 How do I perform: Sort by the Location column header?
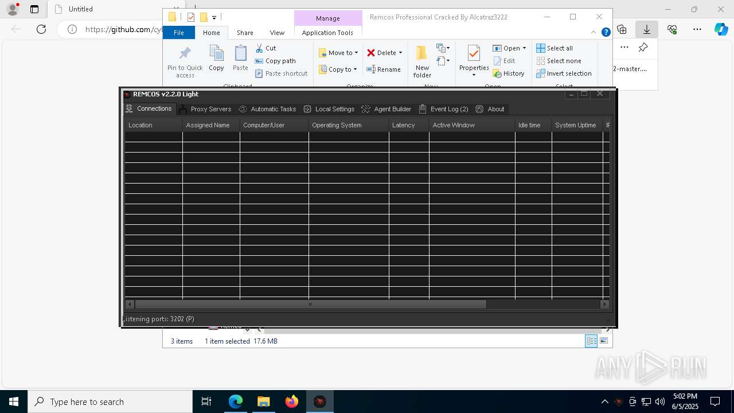click(x=154, y=125)
